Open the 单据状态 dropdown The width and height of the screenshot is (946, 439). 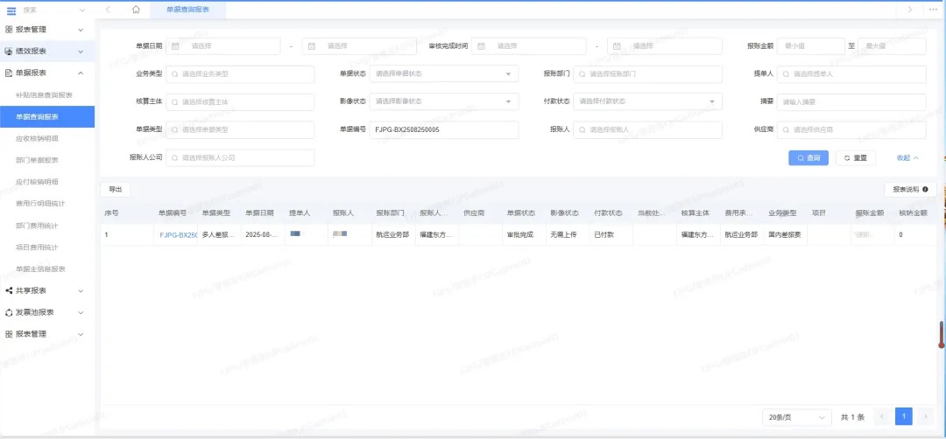click(443, 74)
